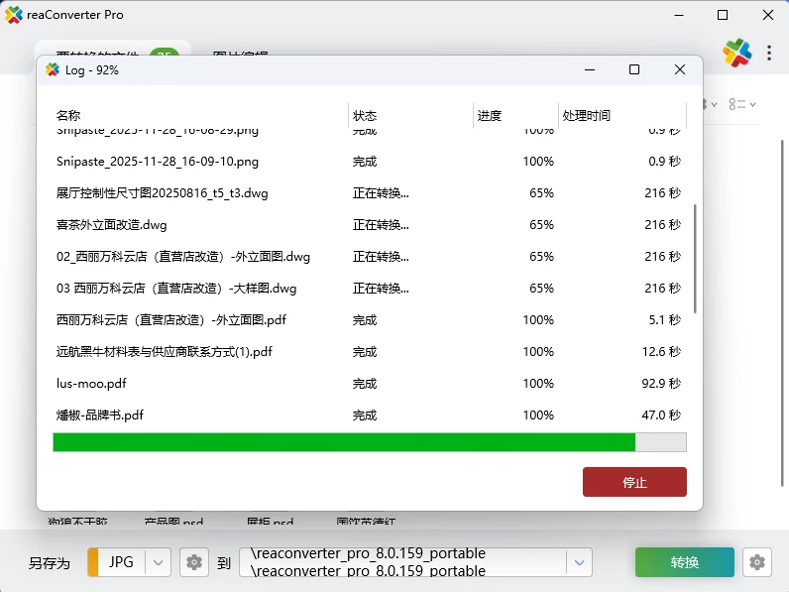Open JPG format settings gear
The height and width of the screenshot is (592, 789).
[x=193, y=562]
